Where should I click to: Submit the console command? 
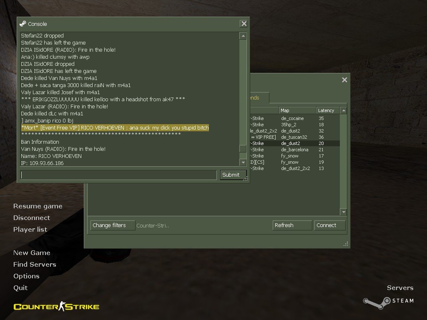(x=233, y=175)
